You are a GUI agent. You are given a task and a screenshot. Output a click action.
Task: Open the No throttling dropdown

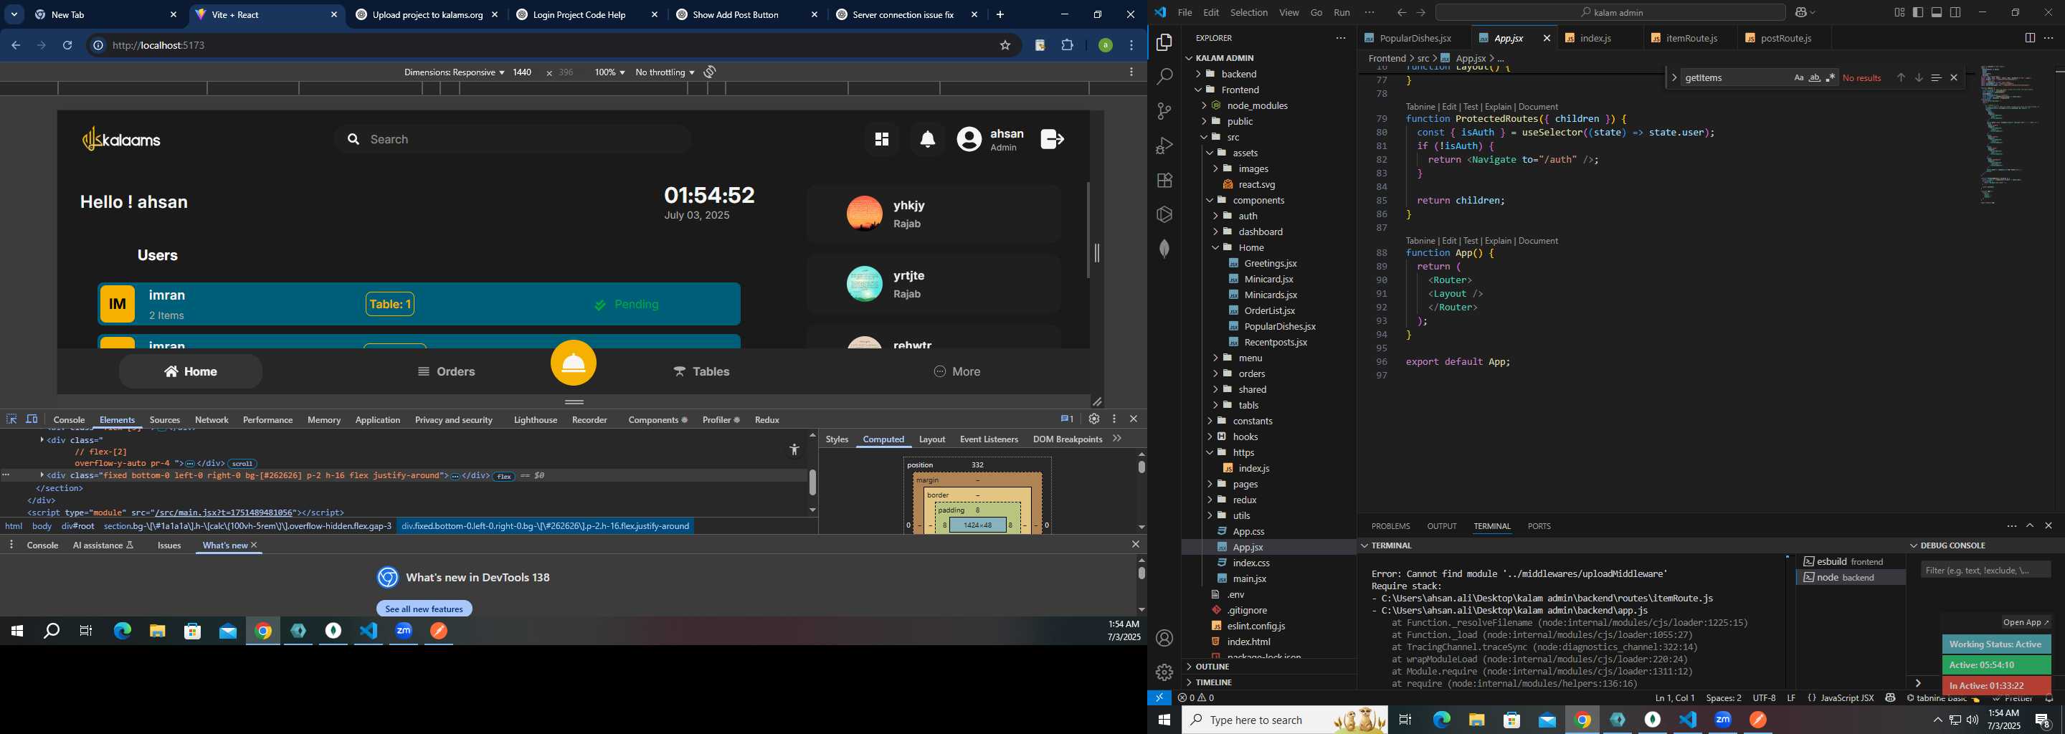tap(665, 72)
